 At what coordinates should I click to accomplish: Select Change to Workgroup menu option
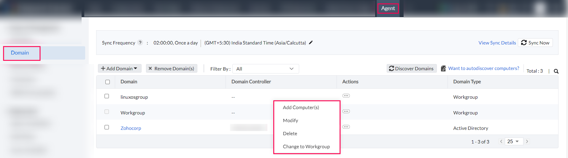point(306,146)
